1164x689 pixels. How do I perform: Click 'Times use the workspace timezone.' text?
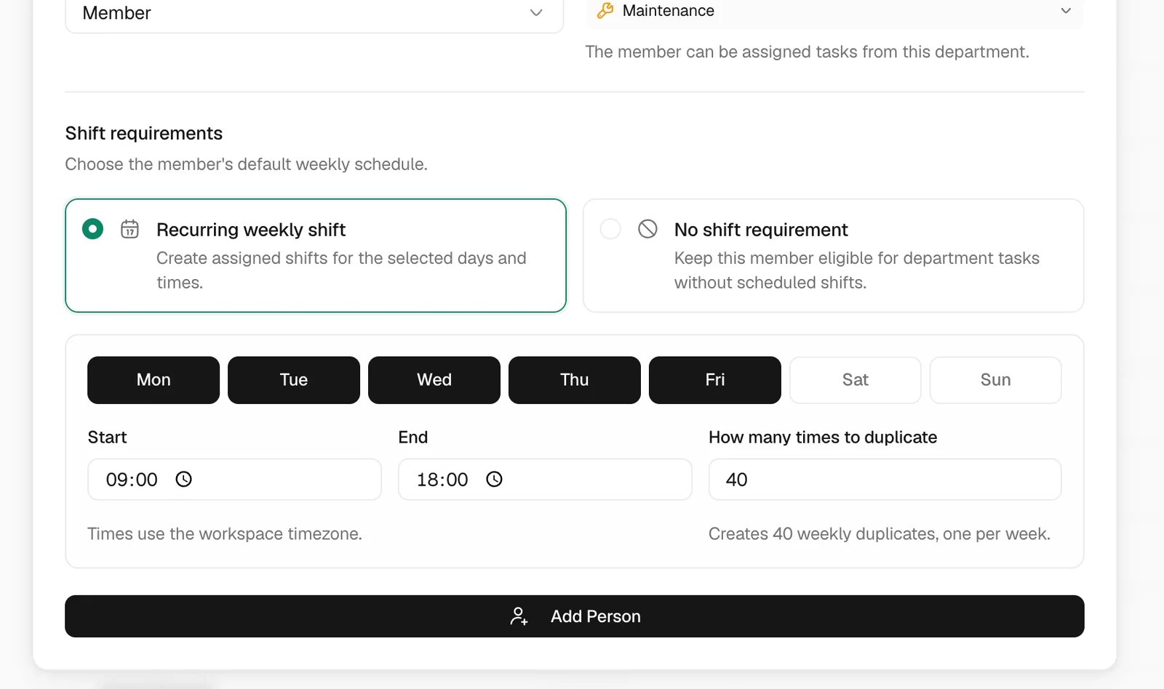click(225, 533)
